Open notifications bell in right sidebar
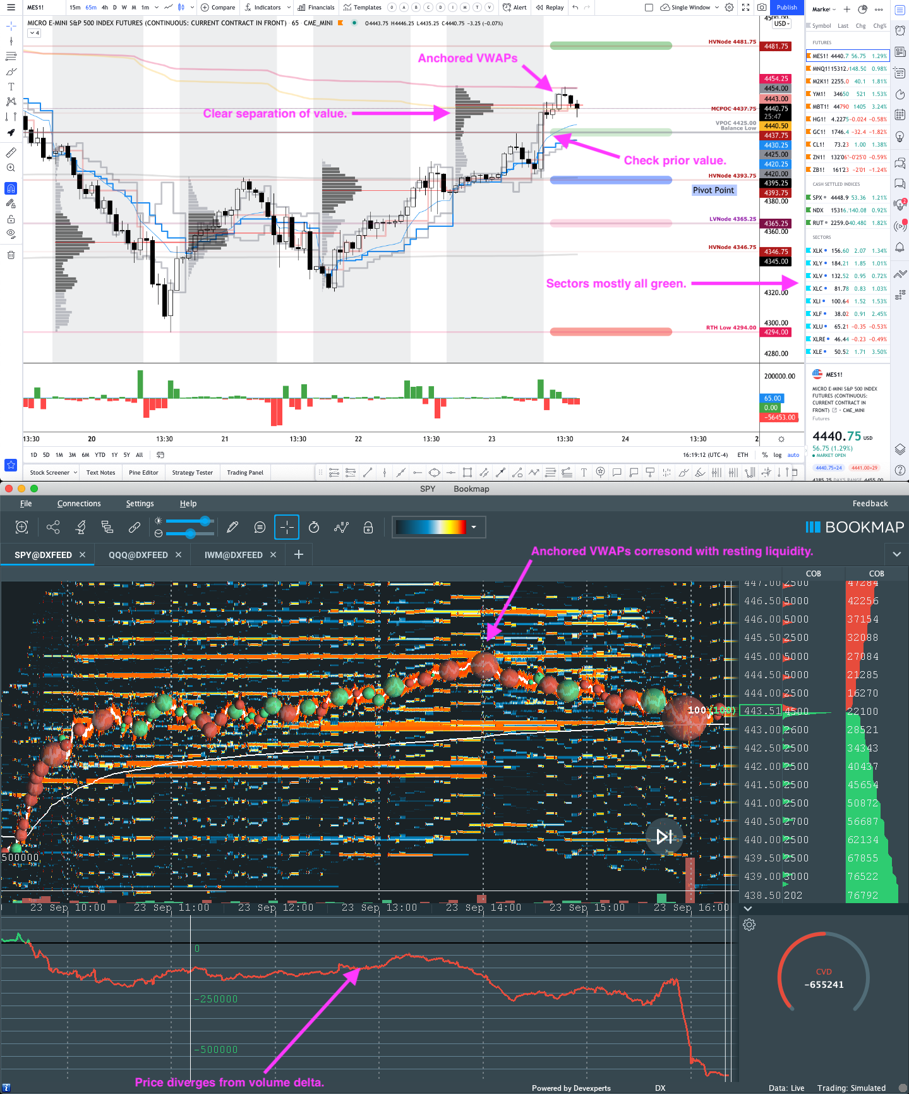The height and width of the screenshot is (1094, 909). (x=900, y=247)
